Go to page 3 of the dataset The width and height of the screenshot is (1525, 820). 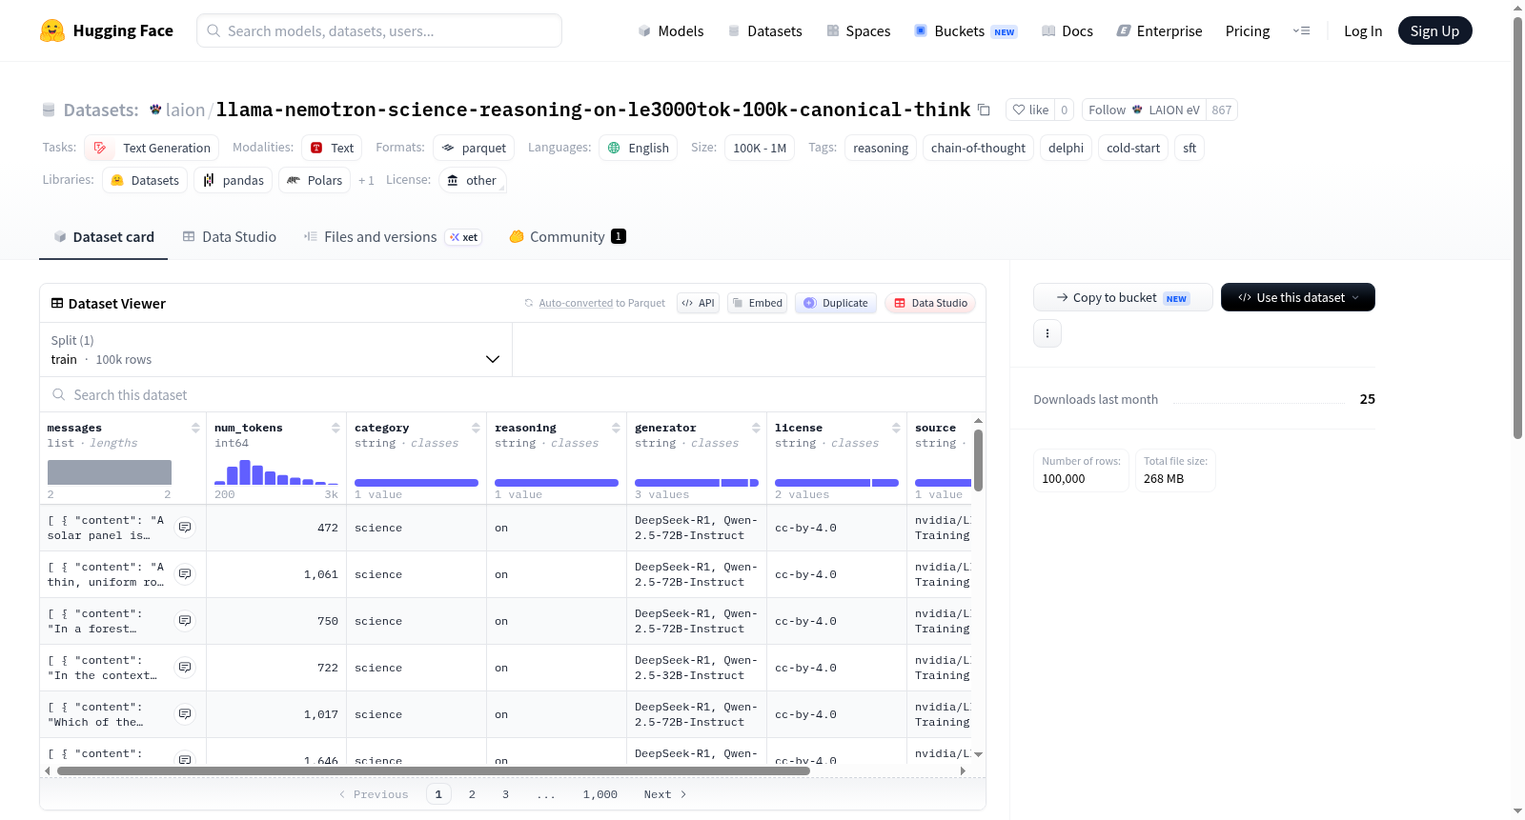(506, 794)
